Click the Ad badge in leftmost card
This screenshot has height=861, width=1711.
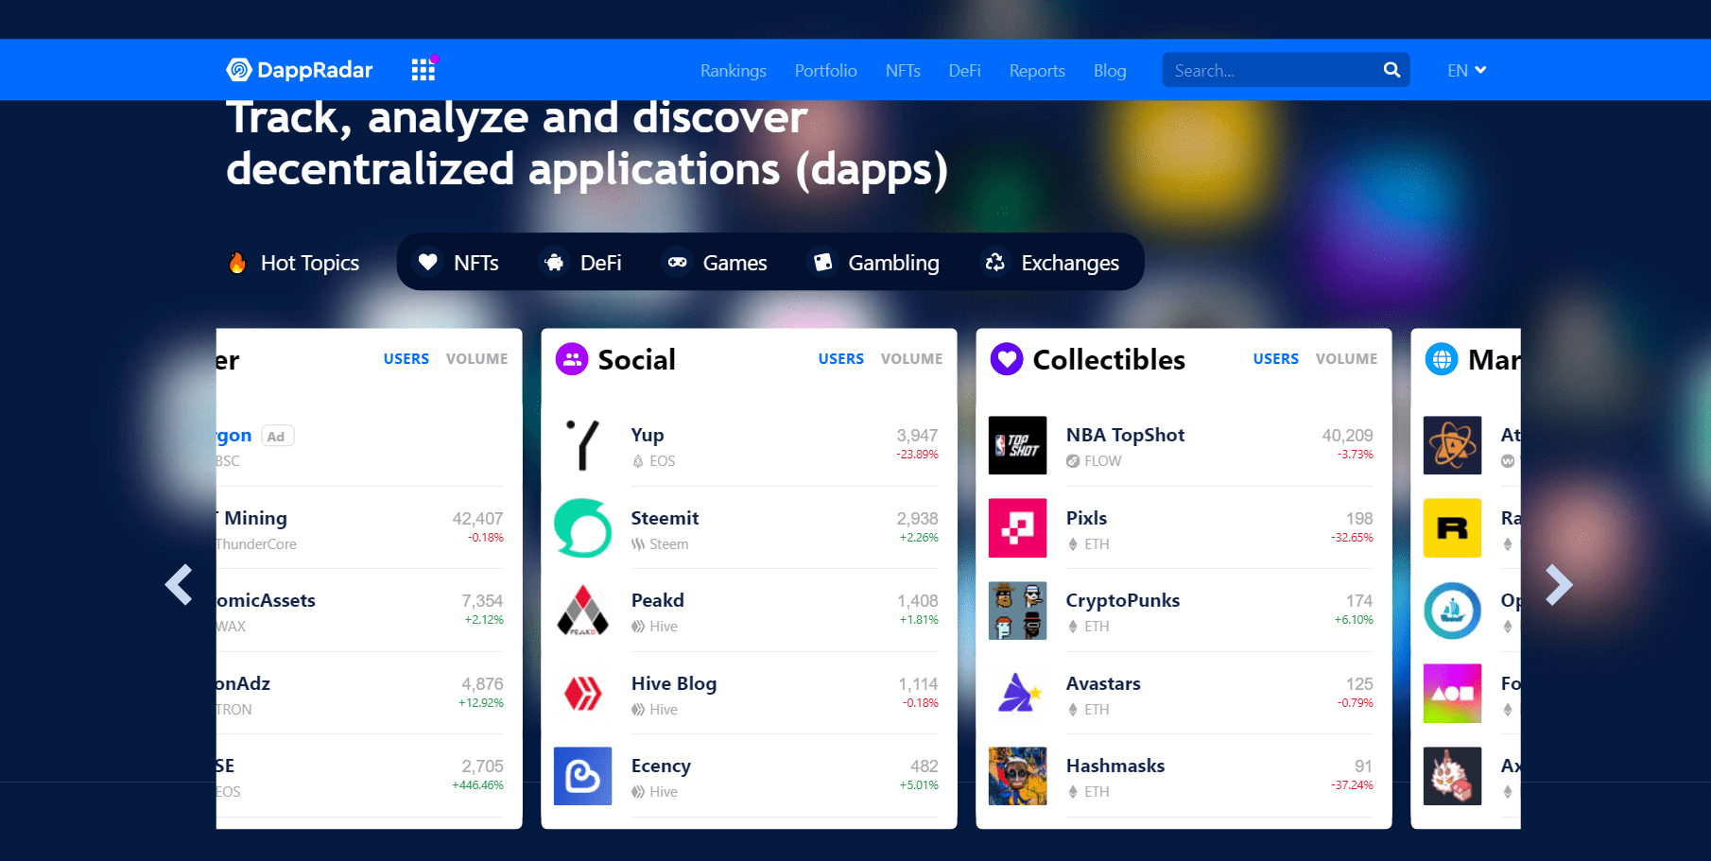[276, 436]
